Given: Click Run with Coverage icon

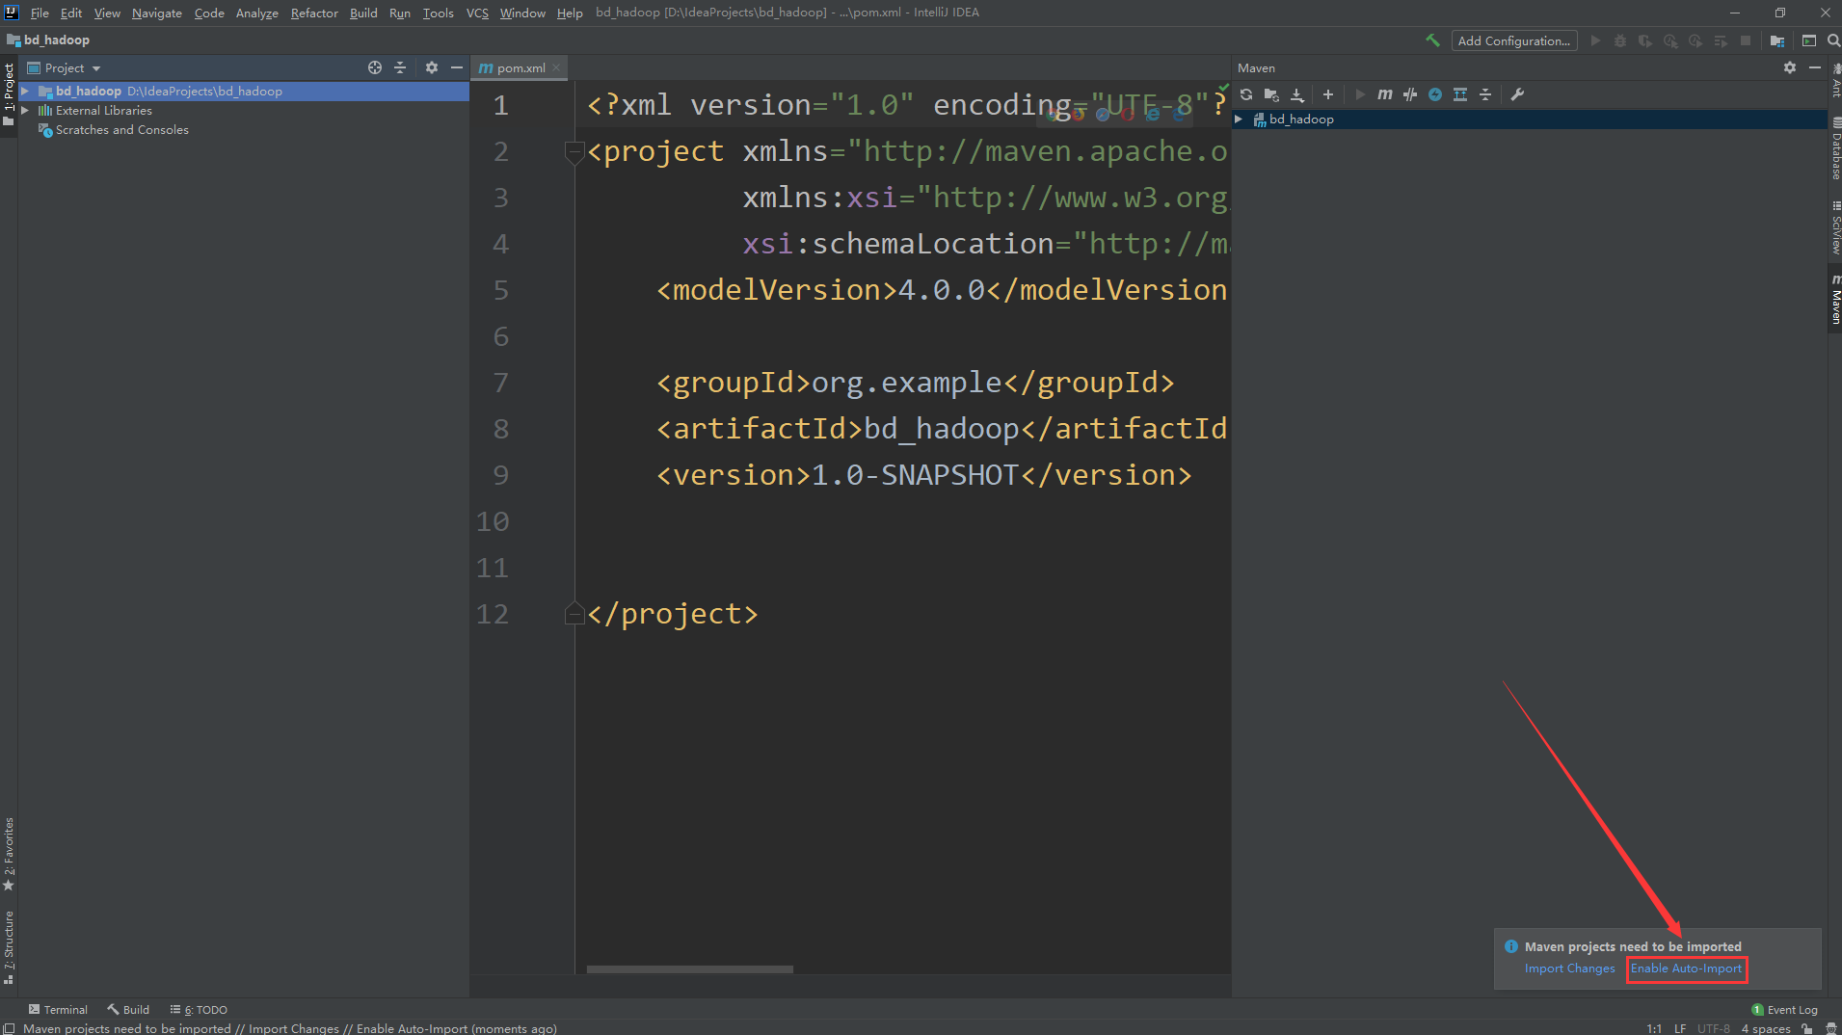Looking at the screenshot, I should point(1645,40).
